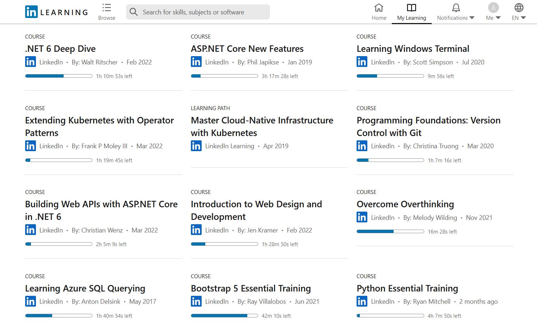Click the LinkedIn icon next to Bootstrap 5 Essential Training
537x330 pixels.
pyautogui.click(x=196, y=301)
